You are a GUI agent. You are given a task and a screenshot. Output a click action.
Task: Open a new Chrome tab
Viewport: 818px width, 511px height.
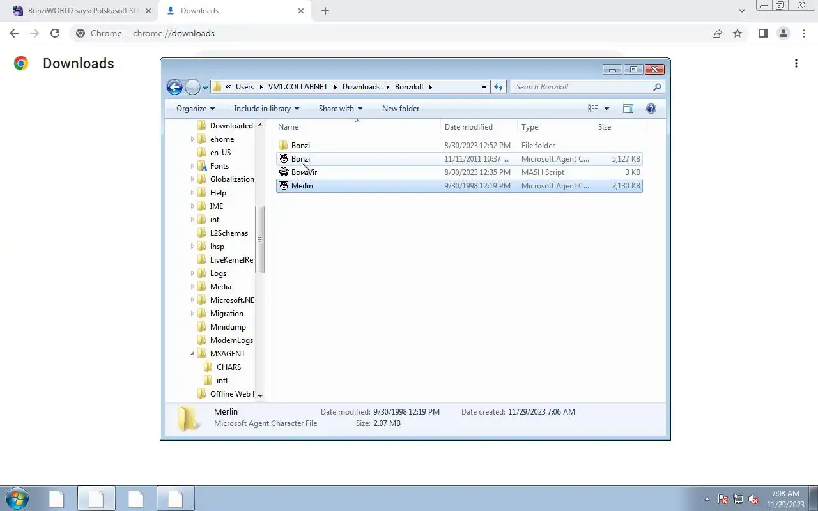[325, 11]
